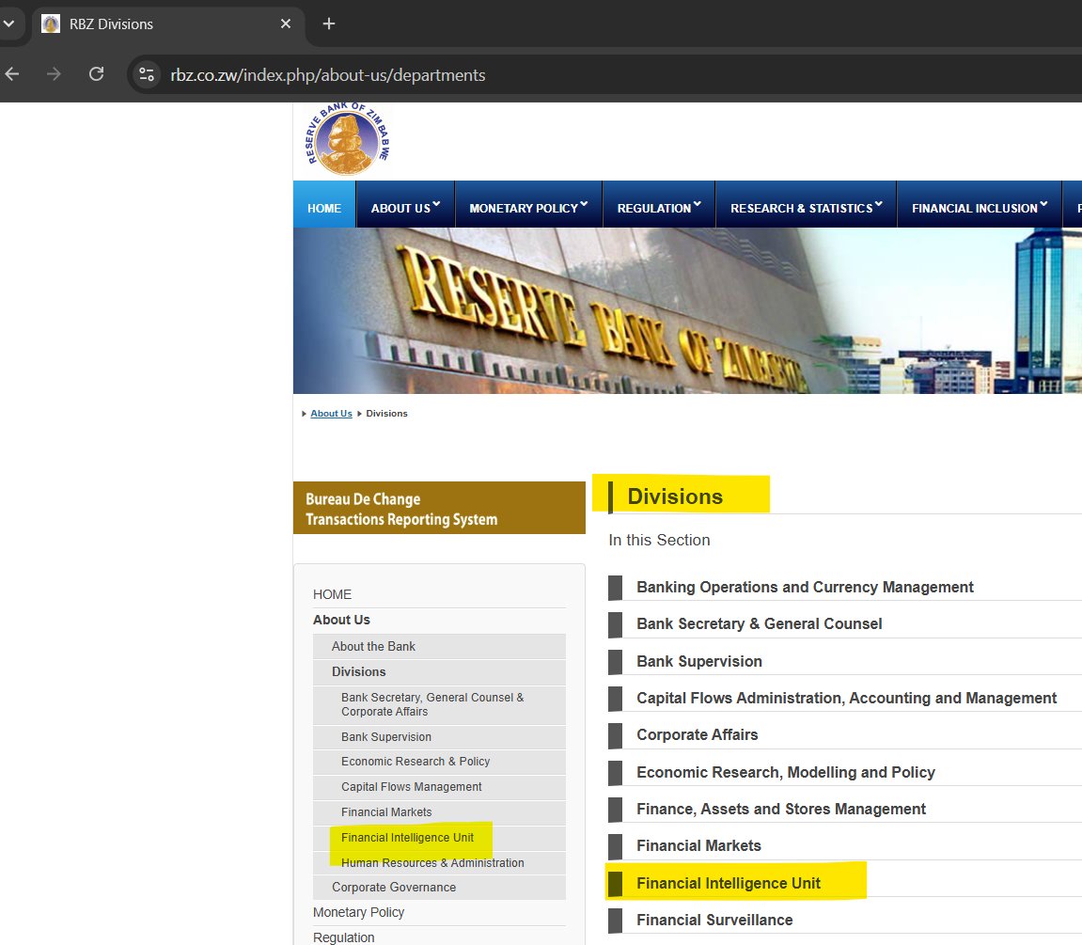Open Financial Intelligence Unit in Divisions list
The height and width of the screenshot is (945, 1082).
(x=728, y=883)
